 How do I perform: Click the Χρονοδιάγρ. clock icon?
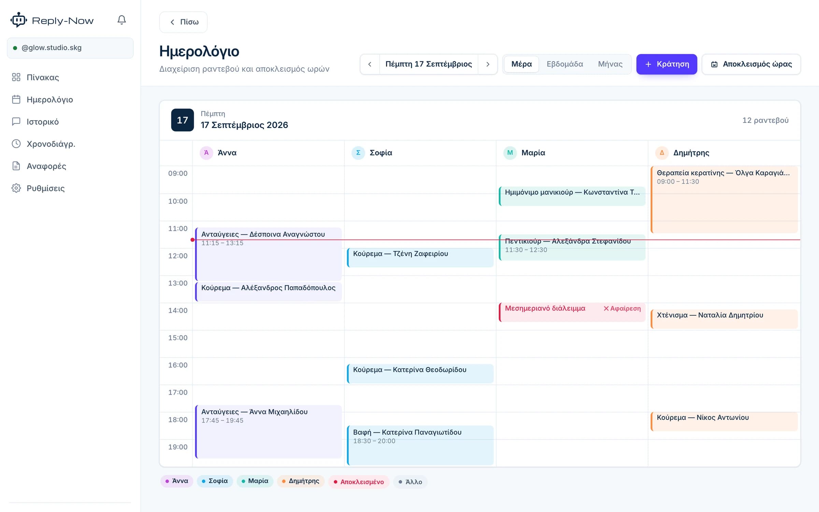click(x=16, y=144)
